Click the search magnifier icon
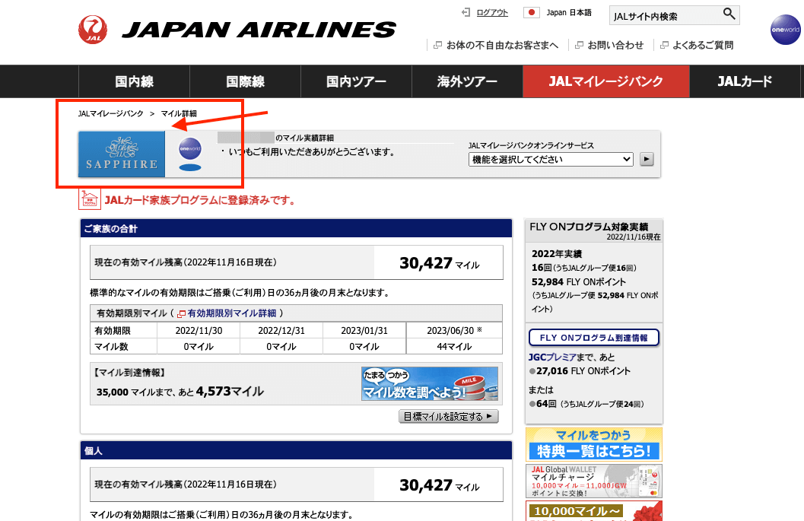Image resolution: width=804 pixels, height=521 pixels. 729,14
